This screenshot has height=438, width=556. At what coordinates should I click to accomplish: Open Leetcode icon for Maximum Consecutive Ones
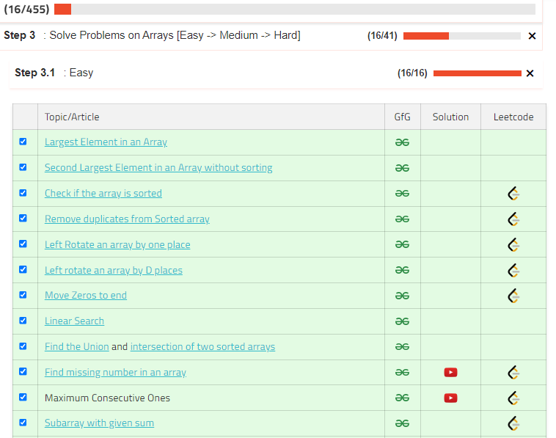point(513,398)
